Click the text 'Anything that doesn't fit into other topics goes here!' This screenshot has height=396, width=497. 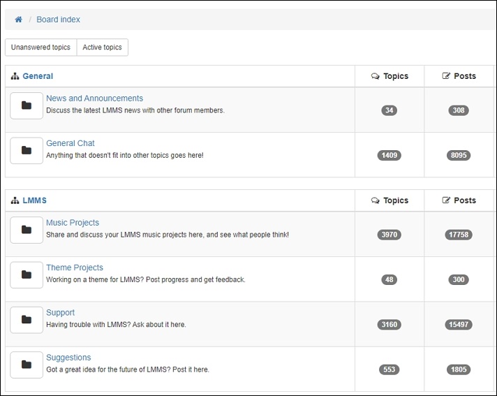point(125,155)
